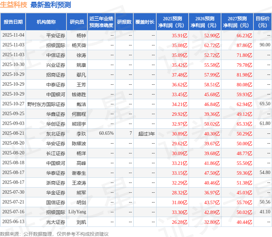Click the 生益科技 title text

click(x=13, y=5)
